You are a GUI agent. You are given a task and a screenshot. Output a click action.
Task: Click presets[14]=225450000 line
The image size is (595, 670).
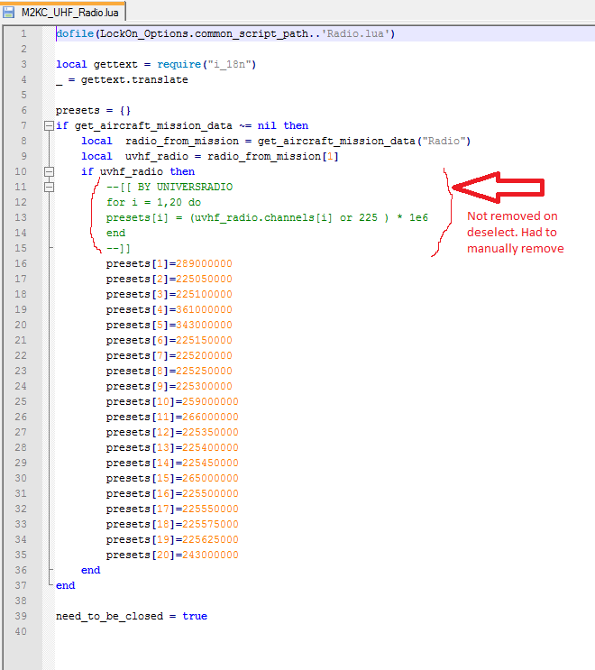[x=172, y=463]
